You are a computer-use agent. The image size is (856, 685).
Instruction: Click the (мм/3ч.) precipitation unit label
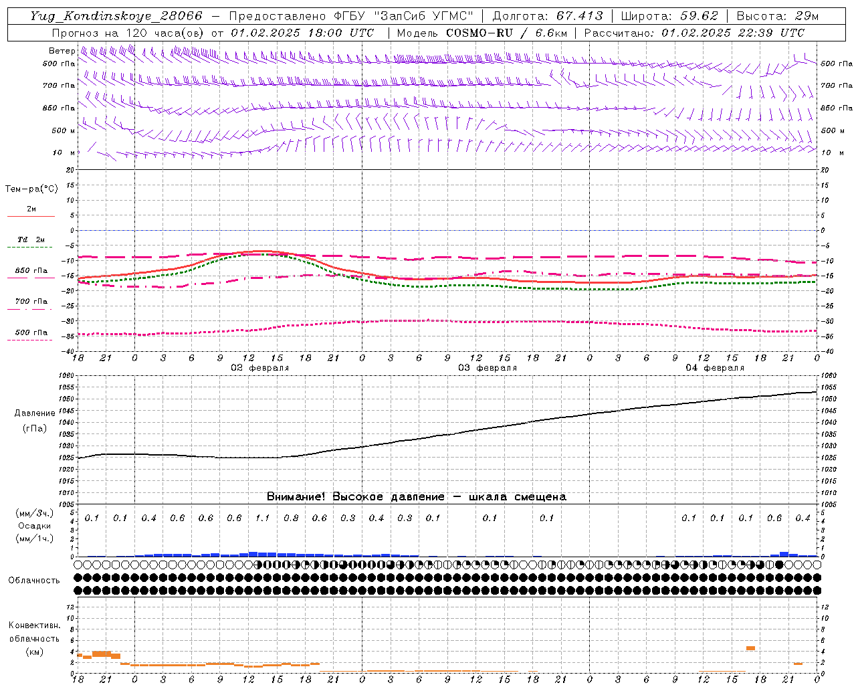(35, 514)
